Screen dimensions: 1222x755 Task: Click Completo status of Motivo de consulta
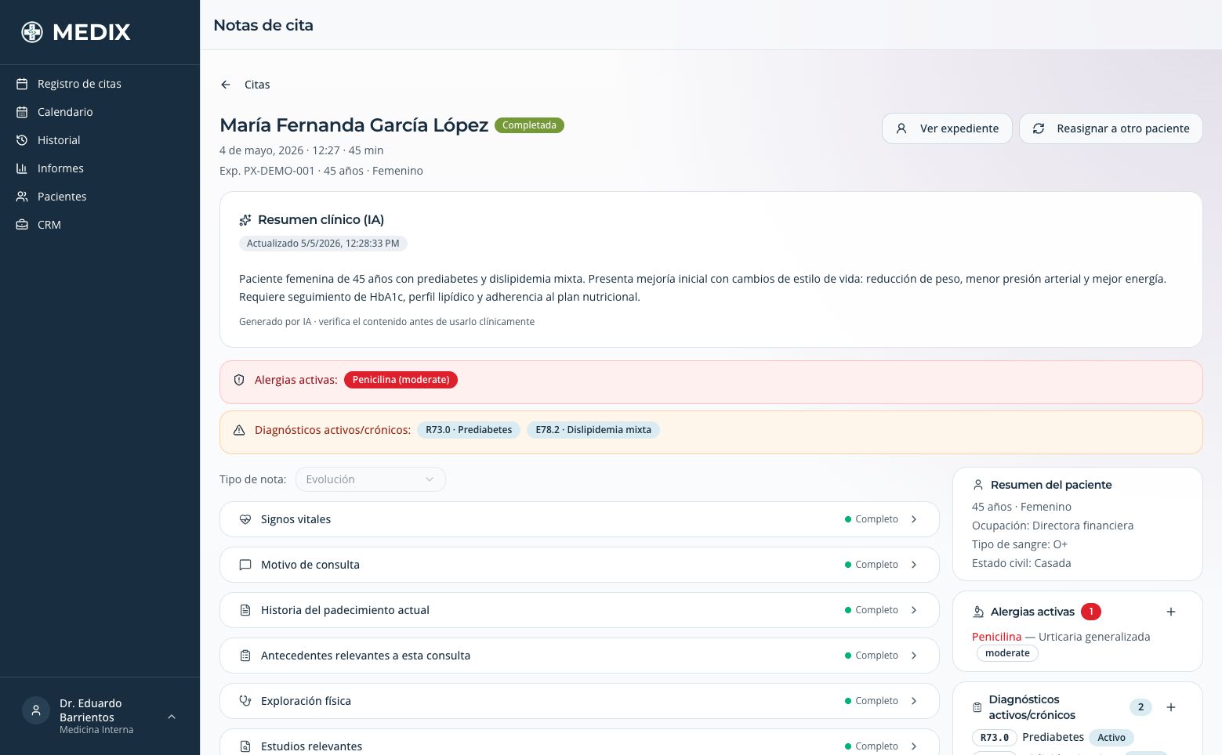872,565
